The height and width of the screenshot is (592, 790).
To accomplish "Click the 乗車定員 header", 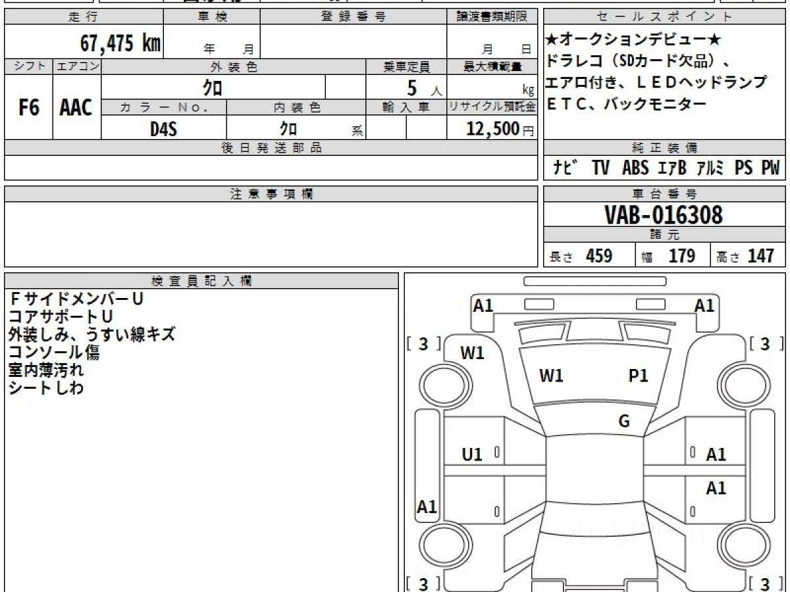I will tap(406, 66).
